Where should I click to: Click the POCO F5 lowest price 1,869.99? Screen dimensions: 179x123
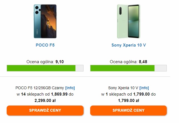click(59, 94)
